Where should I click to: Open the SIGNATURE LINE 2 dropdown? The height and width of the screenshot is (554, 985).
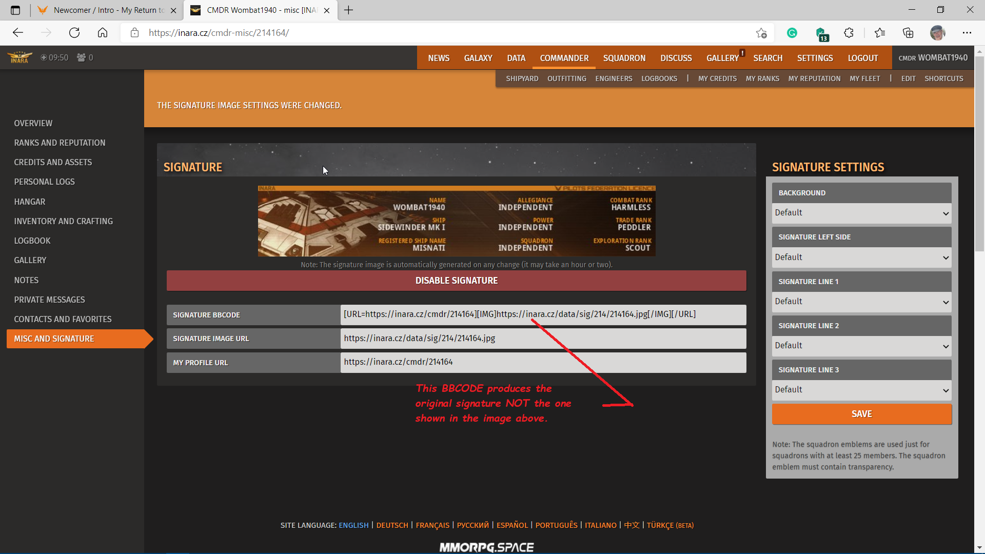[861, 346]
